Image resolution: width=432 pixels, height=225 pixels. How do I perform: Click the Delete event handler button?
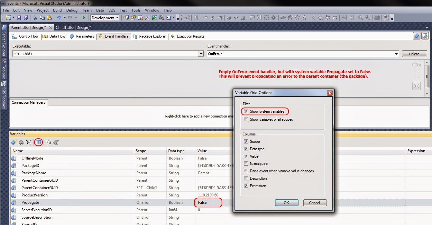414,54
